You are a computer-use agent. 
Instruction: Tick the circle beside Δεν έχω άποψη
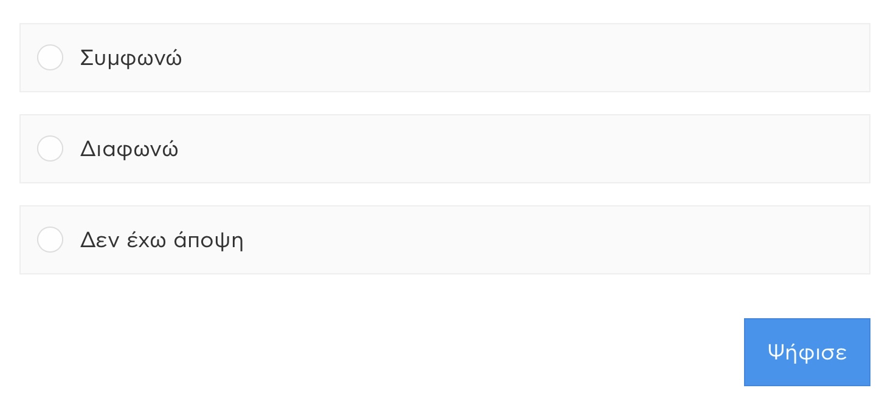[x=50, y=240]
